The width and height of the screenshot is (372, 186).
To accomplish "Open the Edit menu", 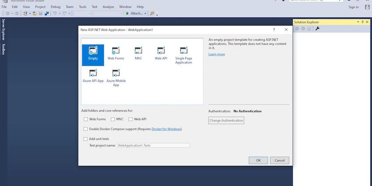I will (x=15, y=7).
